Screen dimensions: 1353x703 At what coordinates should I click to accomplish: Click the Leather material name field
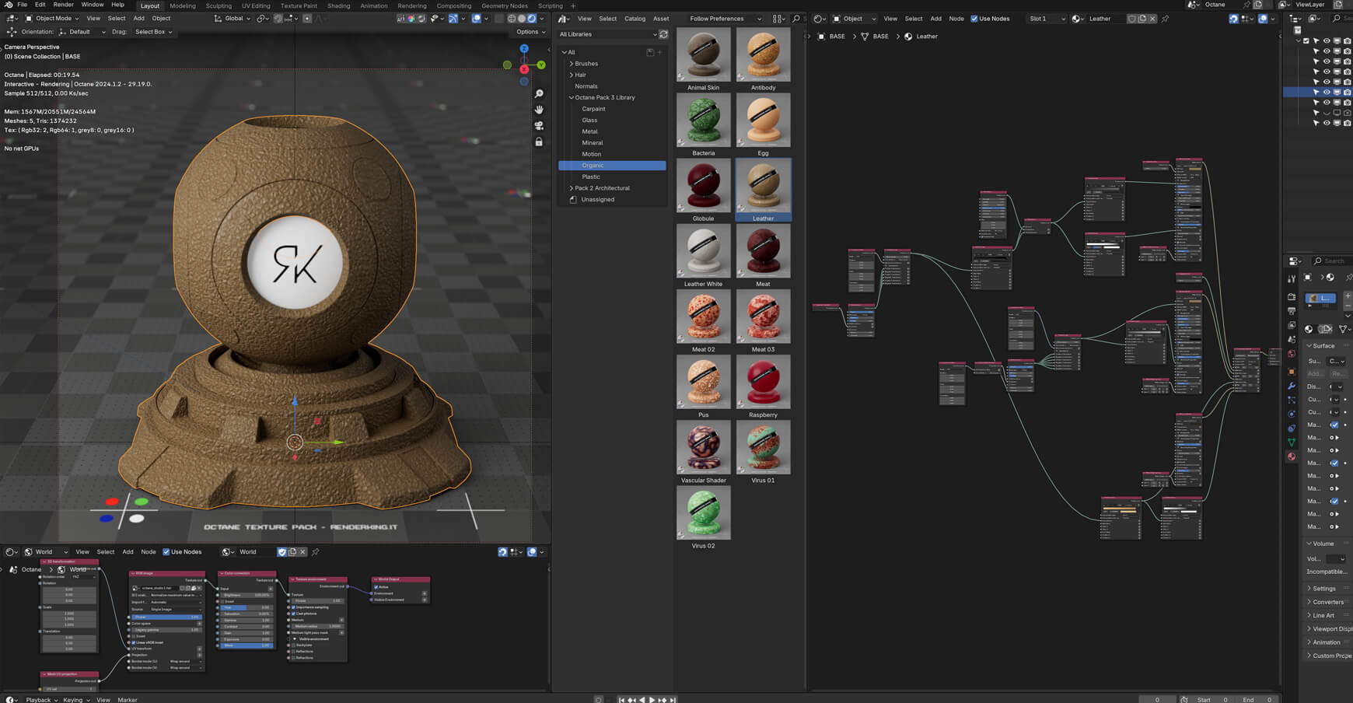click(1106, 19)
